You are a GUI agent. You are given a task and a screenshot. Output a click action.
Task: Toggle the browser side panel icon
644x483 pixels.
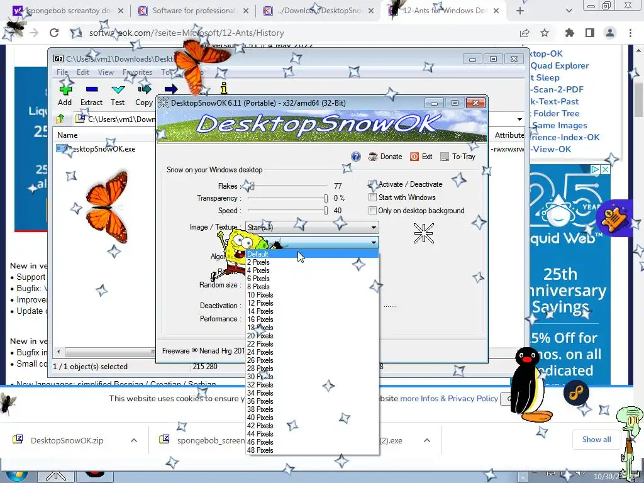(590, 33)
